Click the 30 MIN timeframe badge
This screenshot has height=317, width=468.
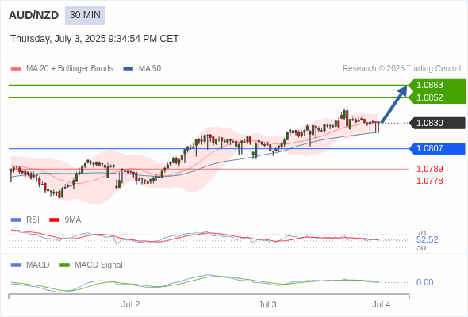click(x=85, y=15)
